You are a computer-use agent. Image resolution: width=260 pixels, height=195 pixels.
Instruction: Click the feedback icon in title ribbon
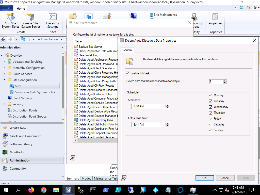coord(255,8)
